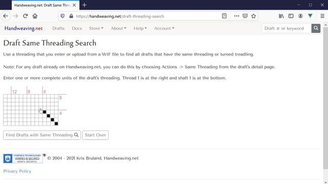
Task: Click the page vertical scrollbar
Action: 325,98
